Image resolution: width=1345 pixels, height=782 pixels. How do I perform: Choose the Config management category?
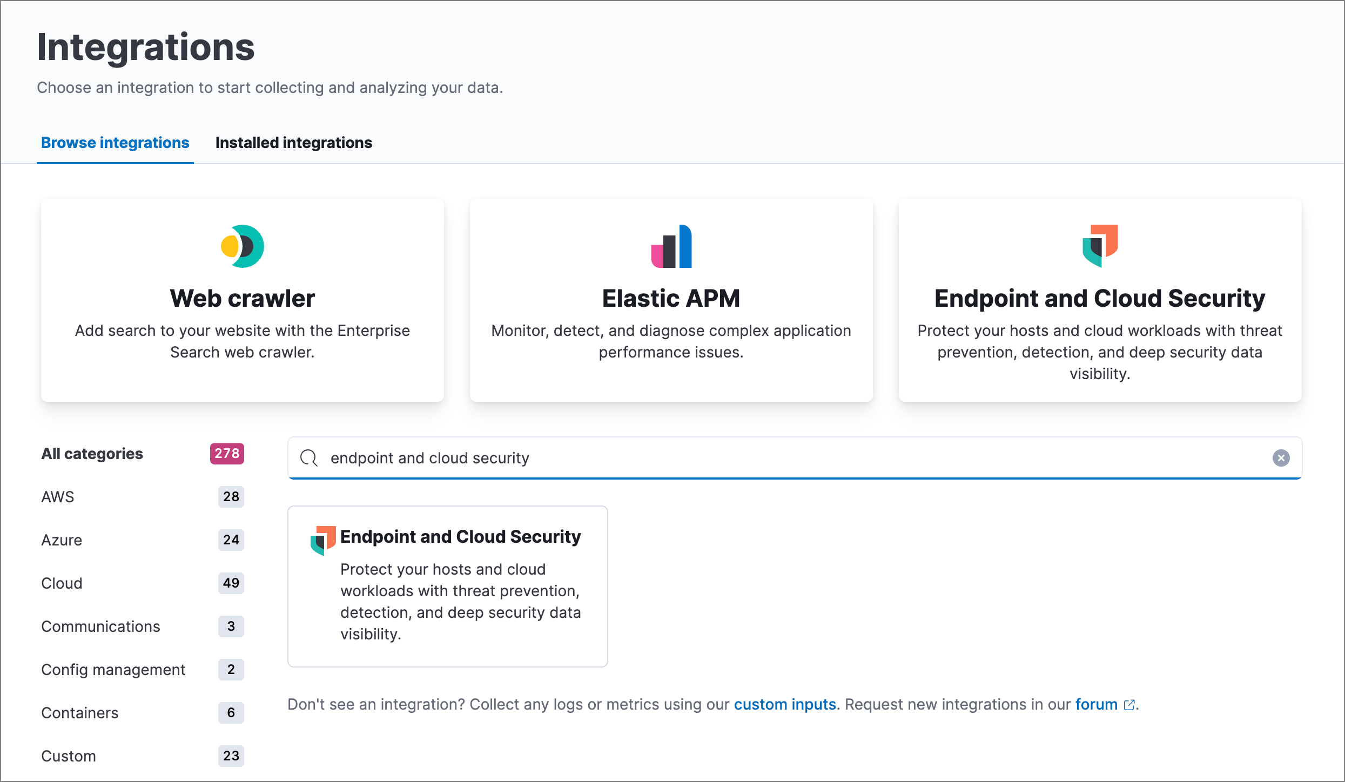tap(113, 670)
